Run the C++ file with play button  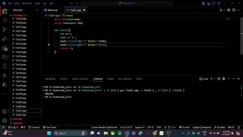click(221, 10)
